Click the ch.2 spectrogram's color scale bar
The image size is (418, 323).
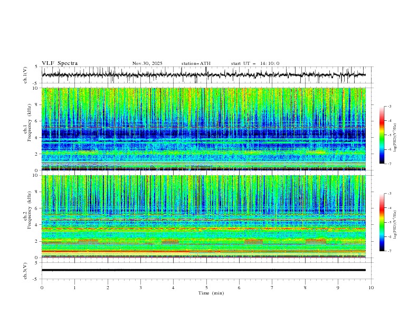(x=382, y=222)
